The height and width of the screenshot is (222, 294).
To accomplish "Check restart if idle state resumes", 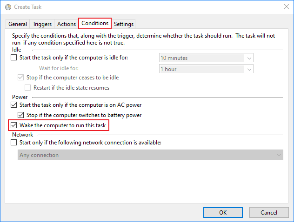I will (x=28, y=87).
